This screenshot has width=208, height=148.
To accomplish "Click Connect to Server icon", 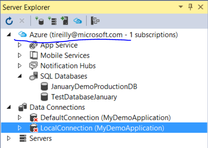I will [52, 21].
